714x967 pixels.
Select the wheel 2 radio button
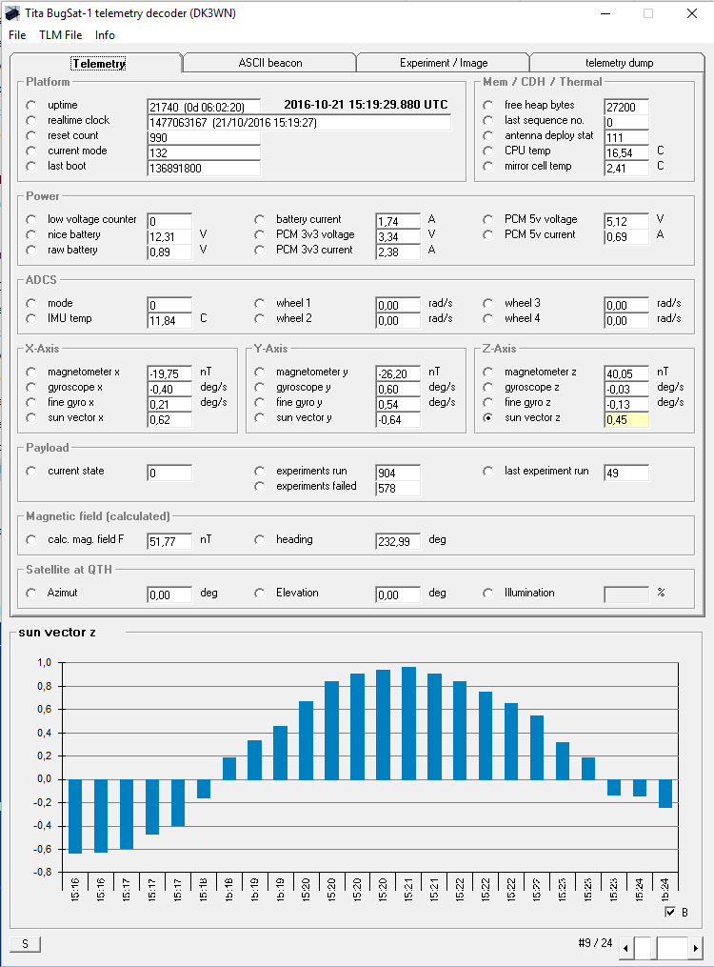pos(259,319)
